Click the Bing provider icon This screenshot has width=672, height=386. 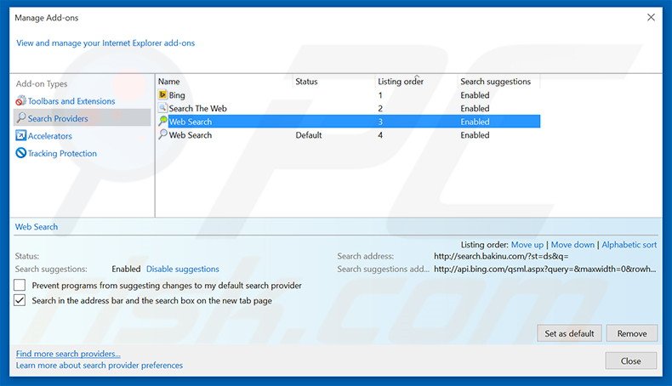162,94
